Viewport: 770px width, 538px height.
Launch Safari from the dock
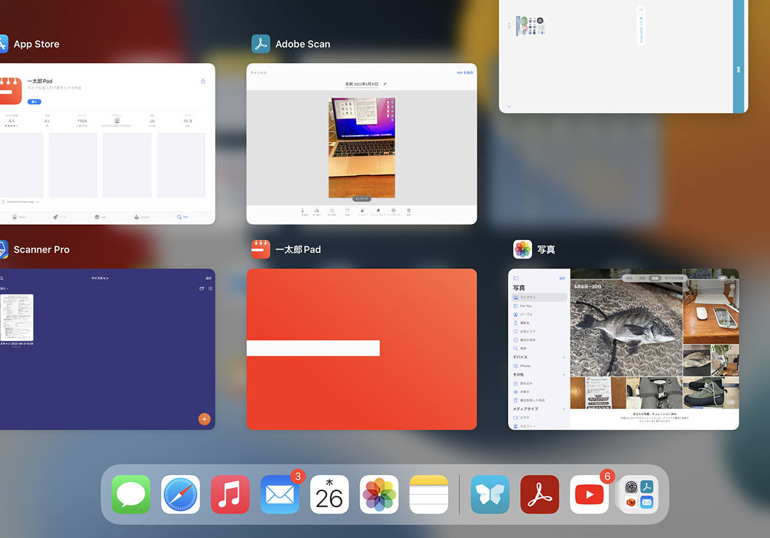180,494
